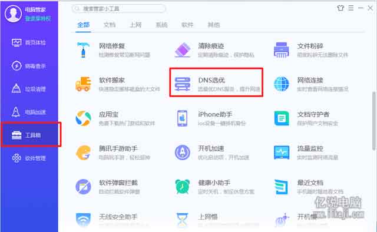Go to 垃圾清理 in the sidebar
The height and width of the screenshot is (232, 377).
coord(29,89)
